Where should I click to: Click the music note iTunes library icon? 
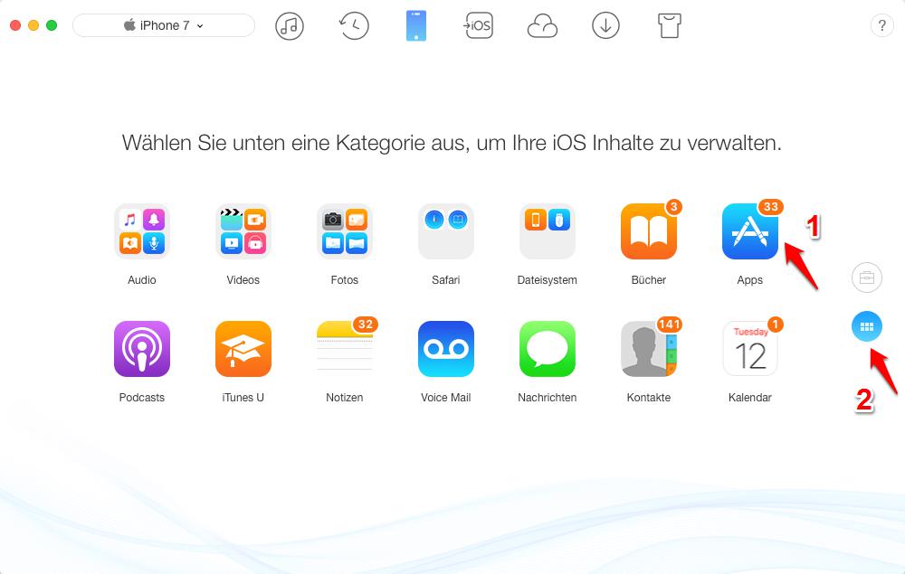[x=290, y=26]
